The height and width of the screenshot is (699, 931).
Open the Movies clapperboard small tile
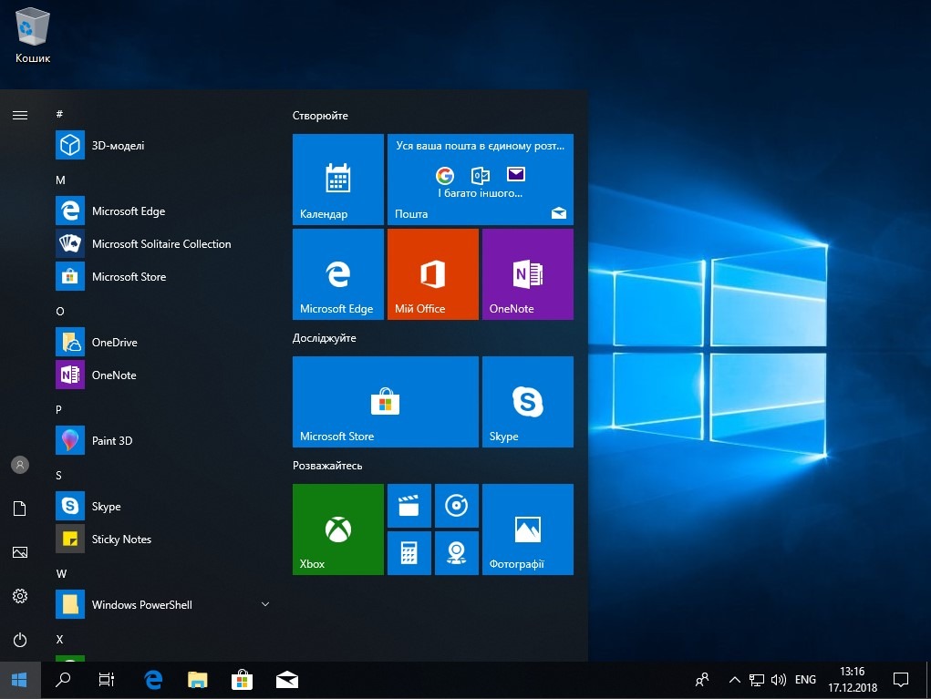coord(409,506)
